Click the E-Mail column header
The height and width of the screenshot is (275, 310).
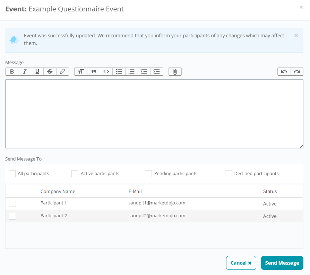tap(135, 191)
